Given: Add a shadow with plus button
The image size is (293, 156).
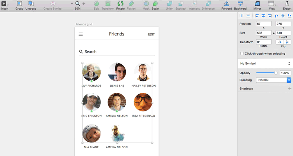Looking at the screenshot, I should (x=289, y=89).
